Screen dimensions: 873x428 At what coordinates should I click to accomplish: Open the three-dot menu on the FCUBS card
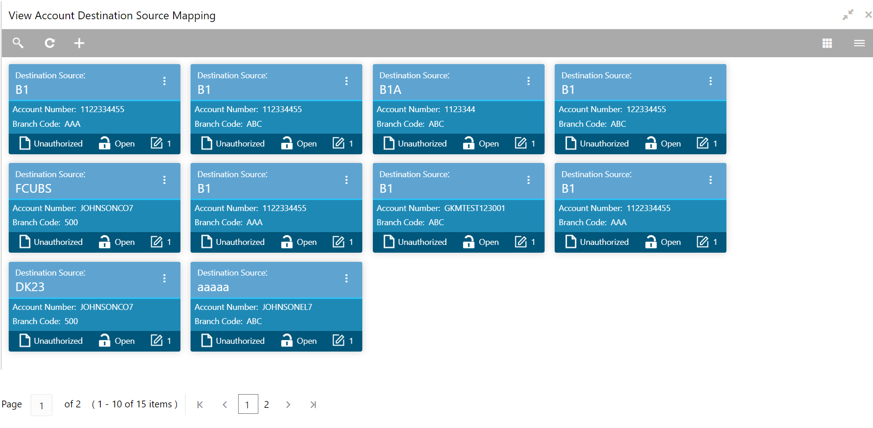164,180
